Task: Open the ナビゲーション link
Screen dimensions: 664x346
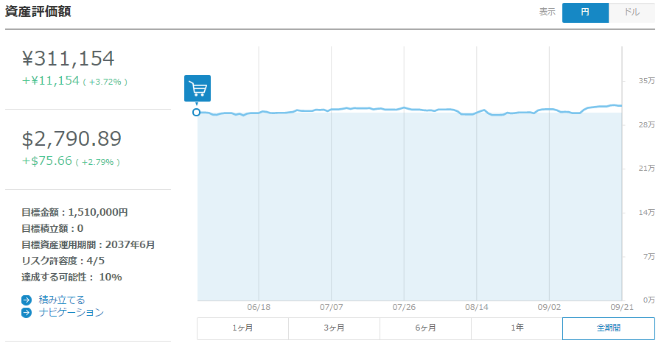Action: pos(71,312)
